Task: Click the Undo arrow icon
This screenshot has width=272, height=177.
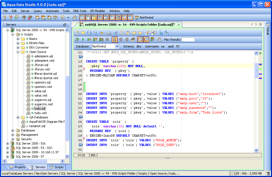Action: 134,33
